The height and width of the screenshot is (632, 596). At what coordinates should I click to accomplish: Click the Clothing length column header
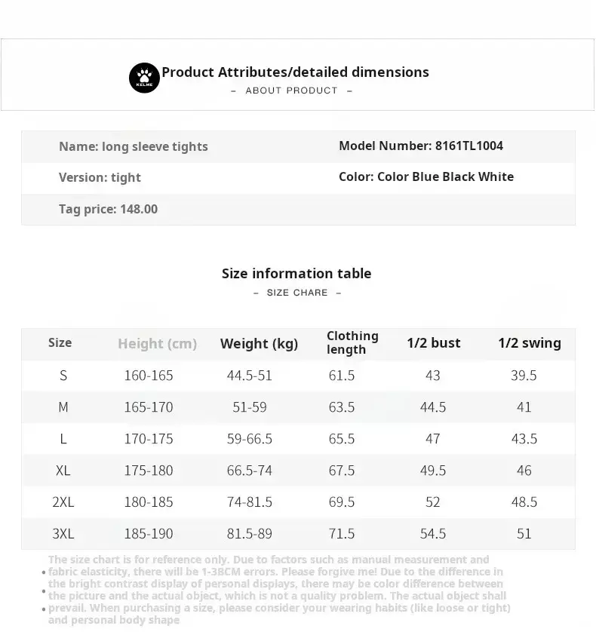[352, 342]
